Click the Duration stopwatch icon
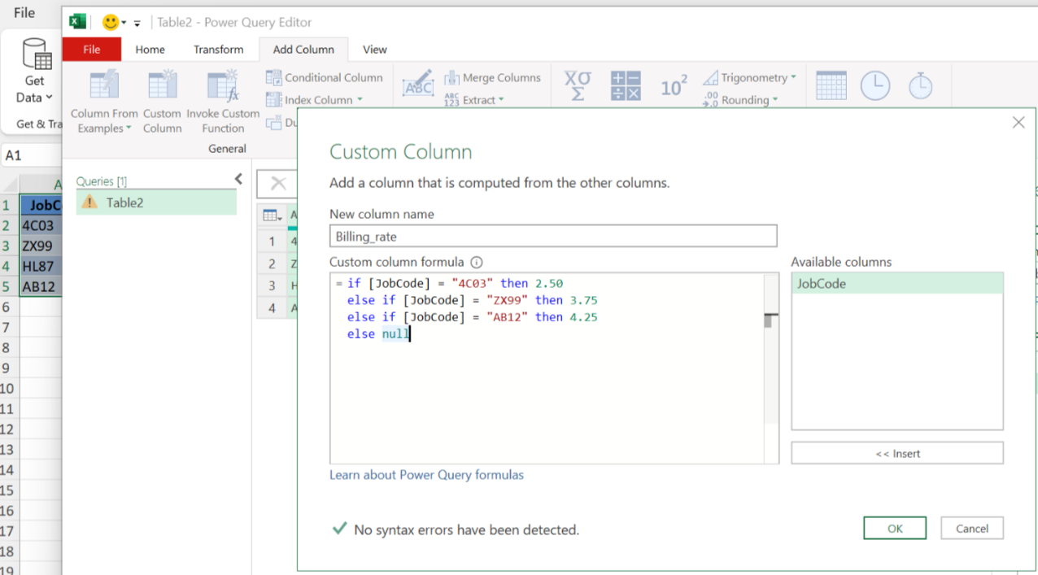The width and height of the screenshot is (1038, 575). [x=920, y=85]
